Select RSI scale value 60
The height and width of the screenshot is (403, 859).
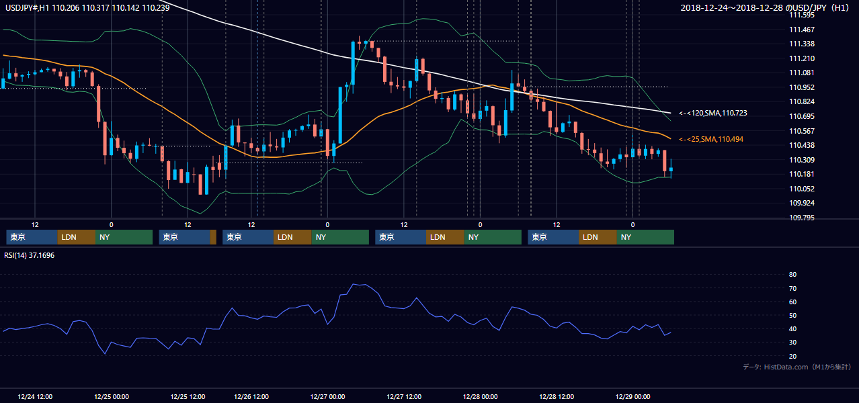[x=792, y=302]
